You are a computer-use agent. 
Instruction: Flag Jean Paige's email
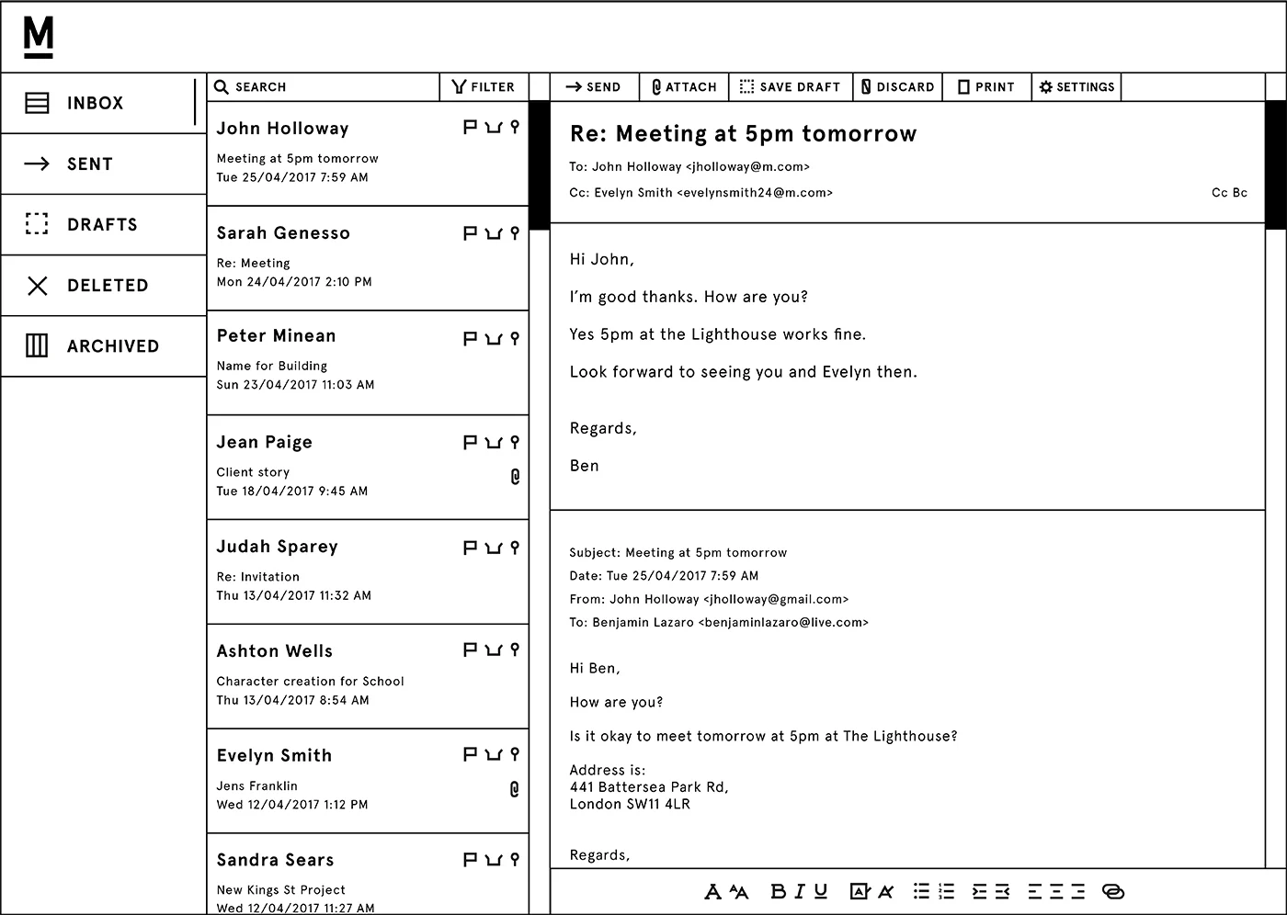tap(470, 443)
